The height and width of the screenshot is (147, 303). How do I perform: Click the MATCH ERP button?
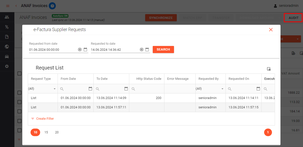coord(192,18)
